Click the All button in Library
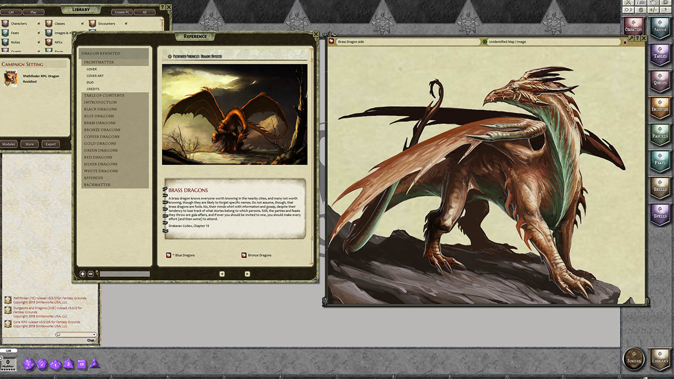 pos(145,12)
